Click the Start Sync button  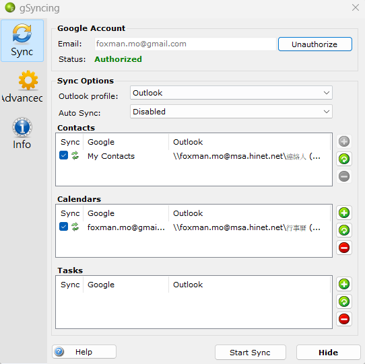(251, 353)
